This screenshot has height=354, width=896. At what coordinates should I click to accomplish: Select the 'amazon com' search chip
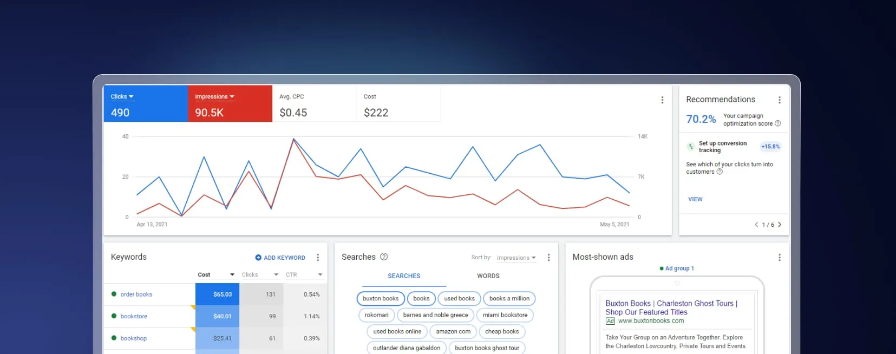click(x=453, y=332)
